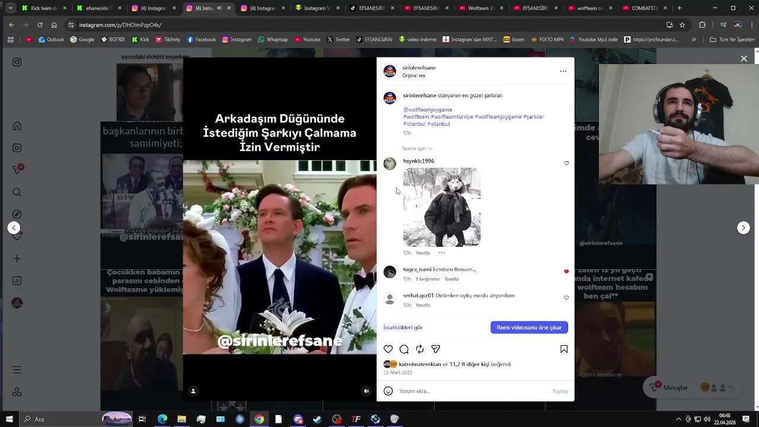The image size is (759, 427).
Task: Switch to the 'COMBATSTA' browser tab
Action: point(645,8)
